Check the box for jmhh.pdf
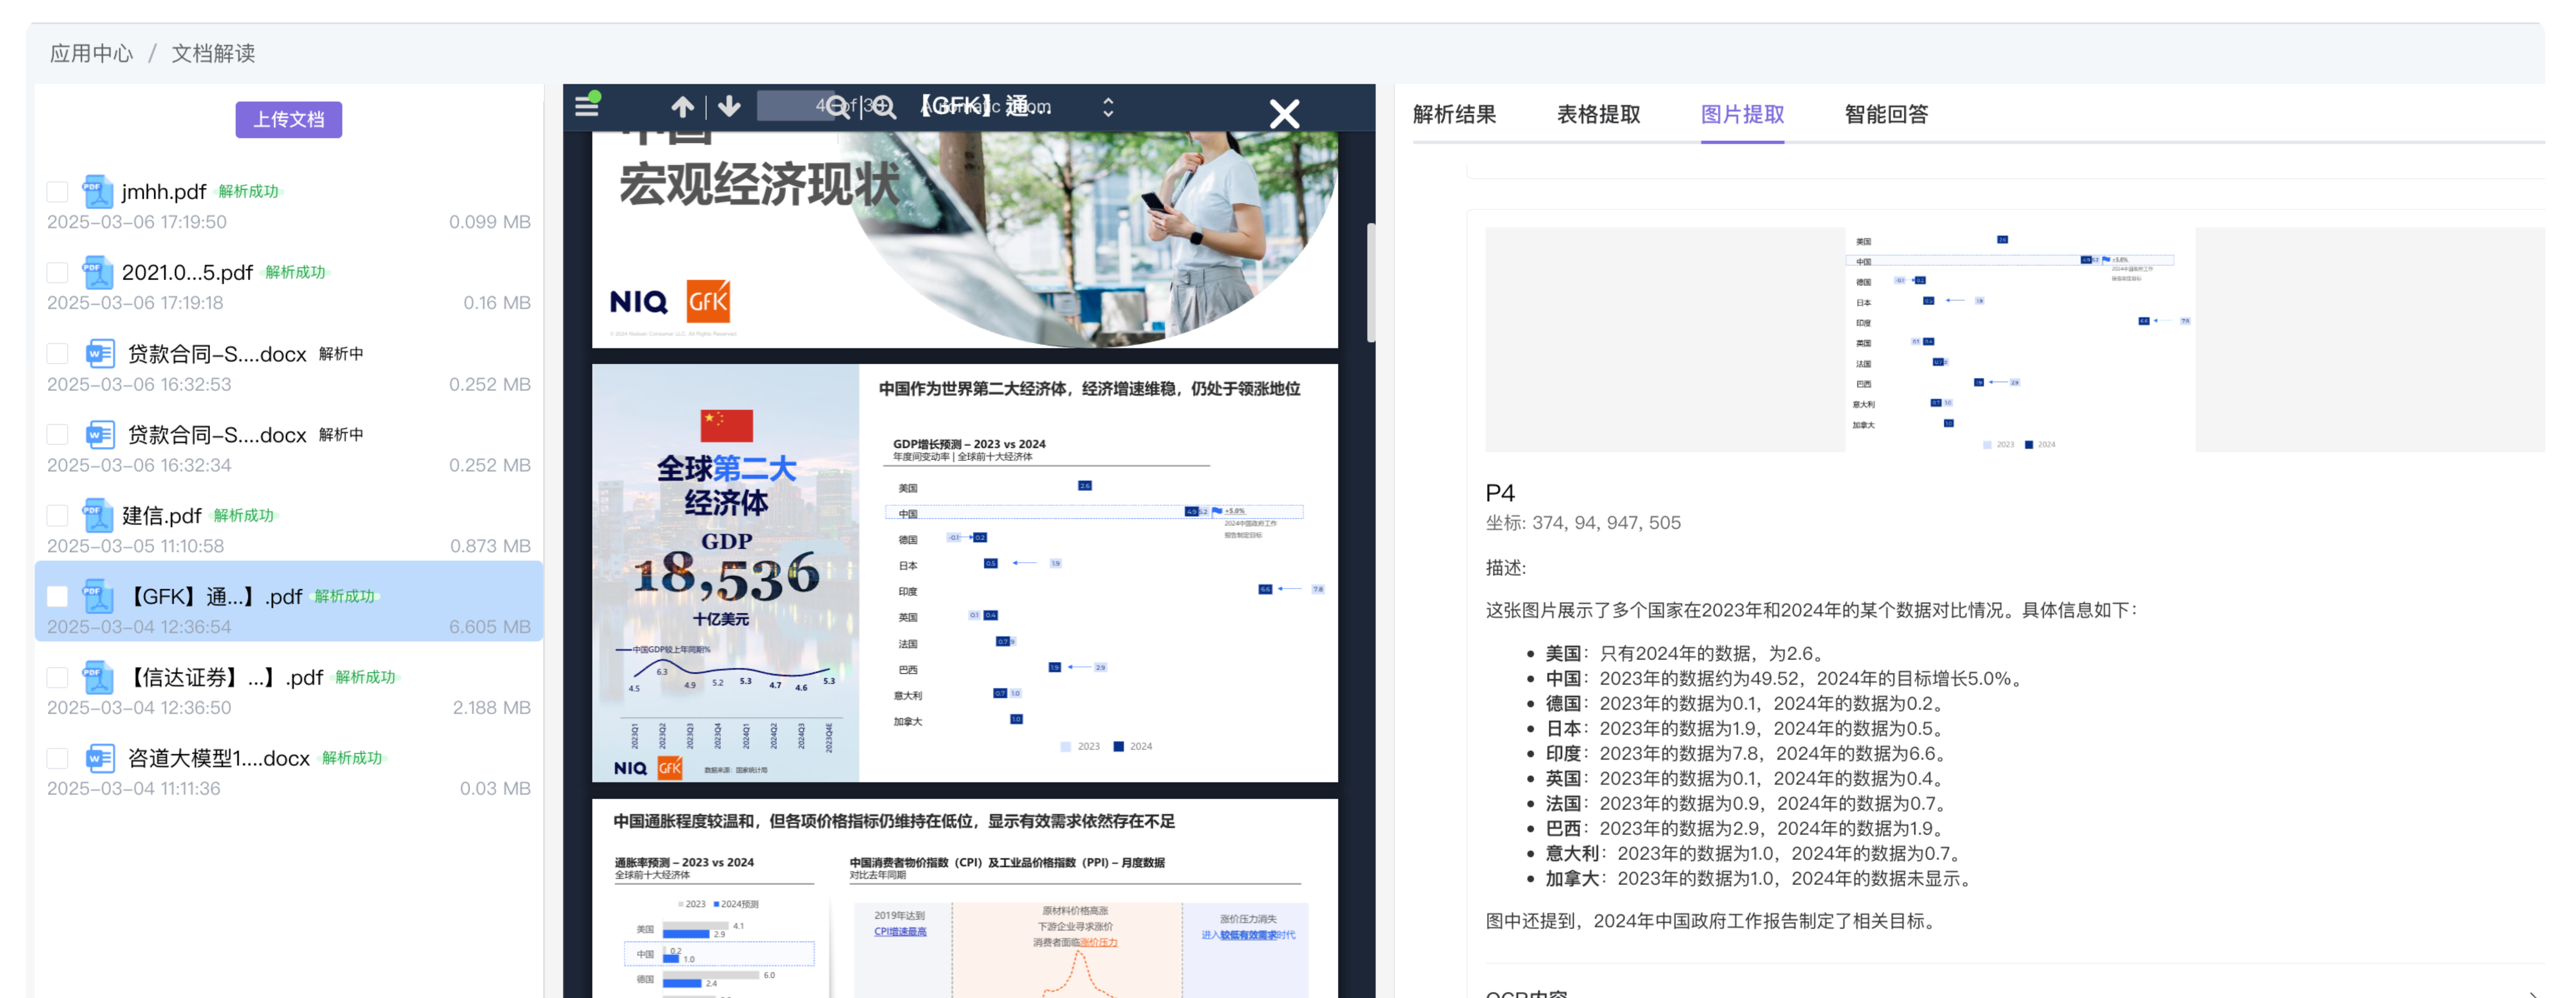Screen dimensions: 2576x998 [x=58, y=191]
